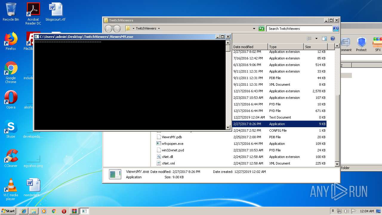Open the network tray icon

(339, 211)
